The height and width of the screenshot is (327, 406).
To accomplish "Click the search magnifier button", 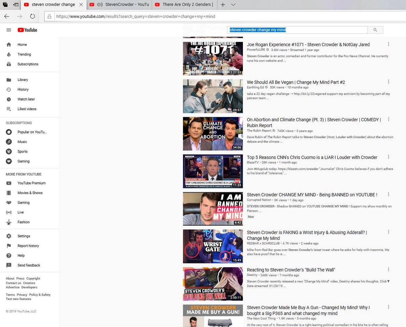I will (375, 30).
